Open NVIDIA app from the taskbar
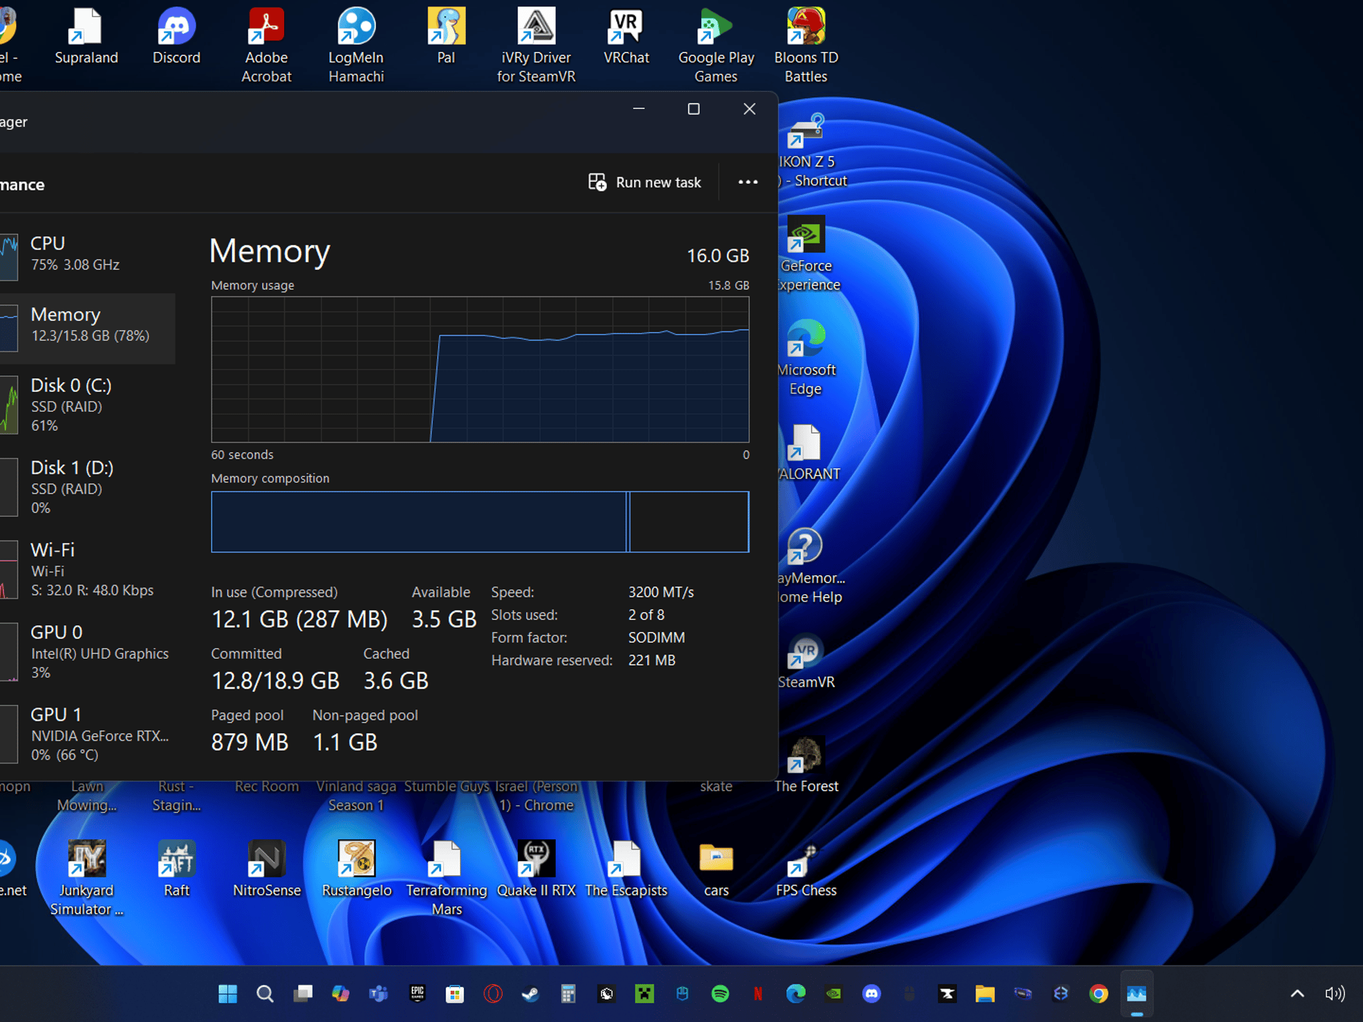Image resolution: width=1363 pixels, height=1022 pixels. [x=833, y=993]
